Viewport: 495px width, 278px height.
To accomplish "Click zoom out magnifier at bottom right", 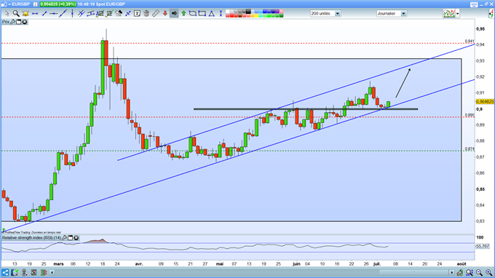I will 479,273.
